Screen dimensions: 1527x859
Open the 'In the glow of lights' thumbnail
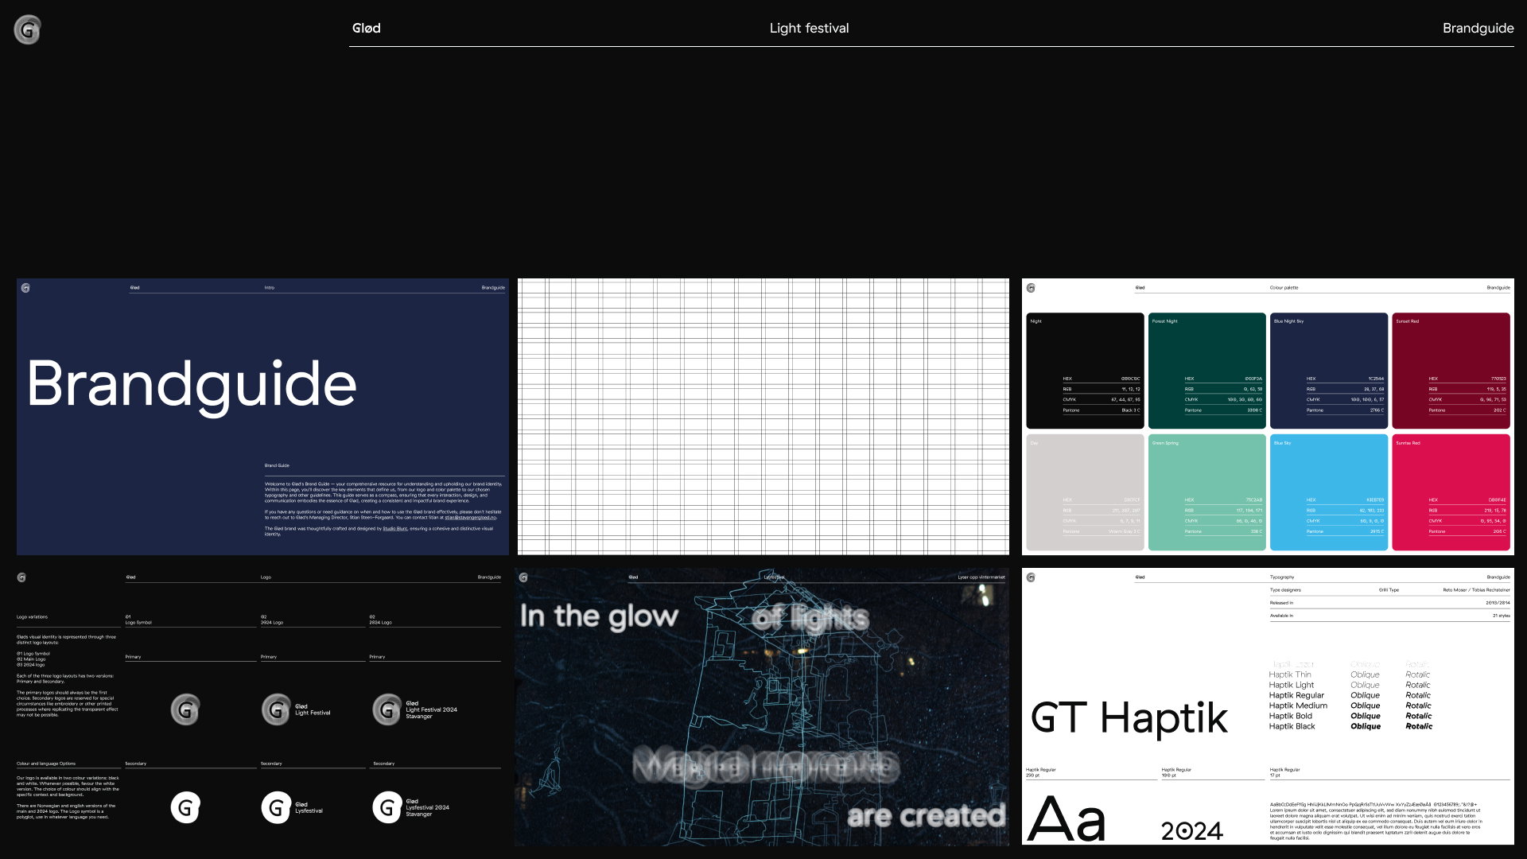(x=762, y=706)
